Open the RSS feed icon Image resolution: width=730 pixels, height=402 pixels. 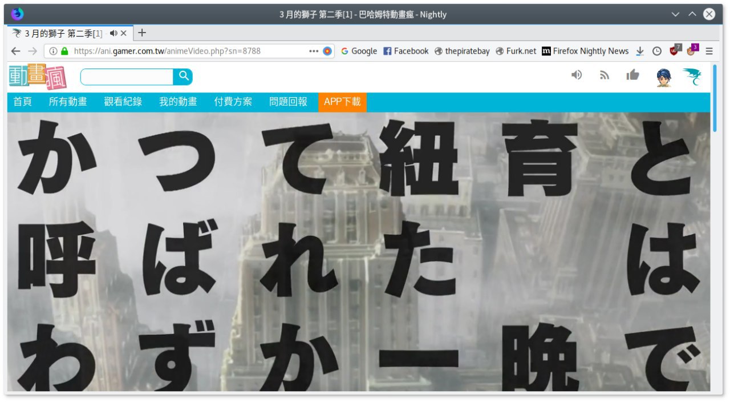point(605,75)
